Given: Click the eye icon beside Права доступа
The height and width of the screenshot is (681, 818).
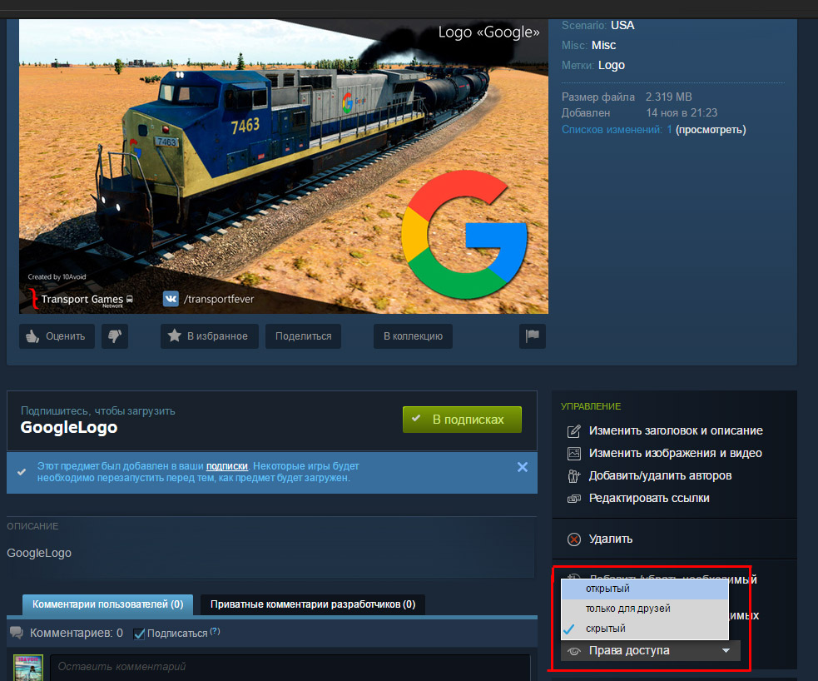Looking at the screenshot, I should tap(574, 651).
